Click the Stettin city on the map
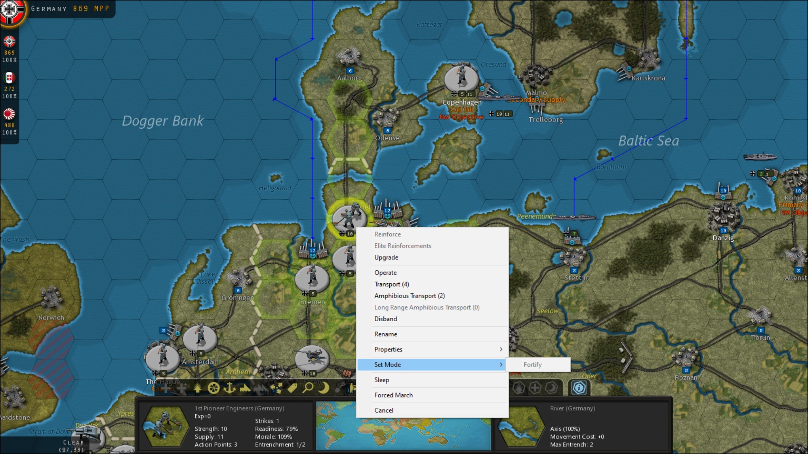The width and height of the screenshot is (808, 454). (x=573, y=257)
